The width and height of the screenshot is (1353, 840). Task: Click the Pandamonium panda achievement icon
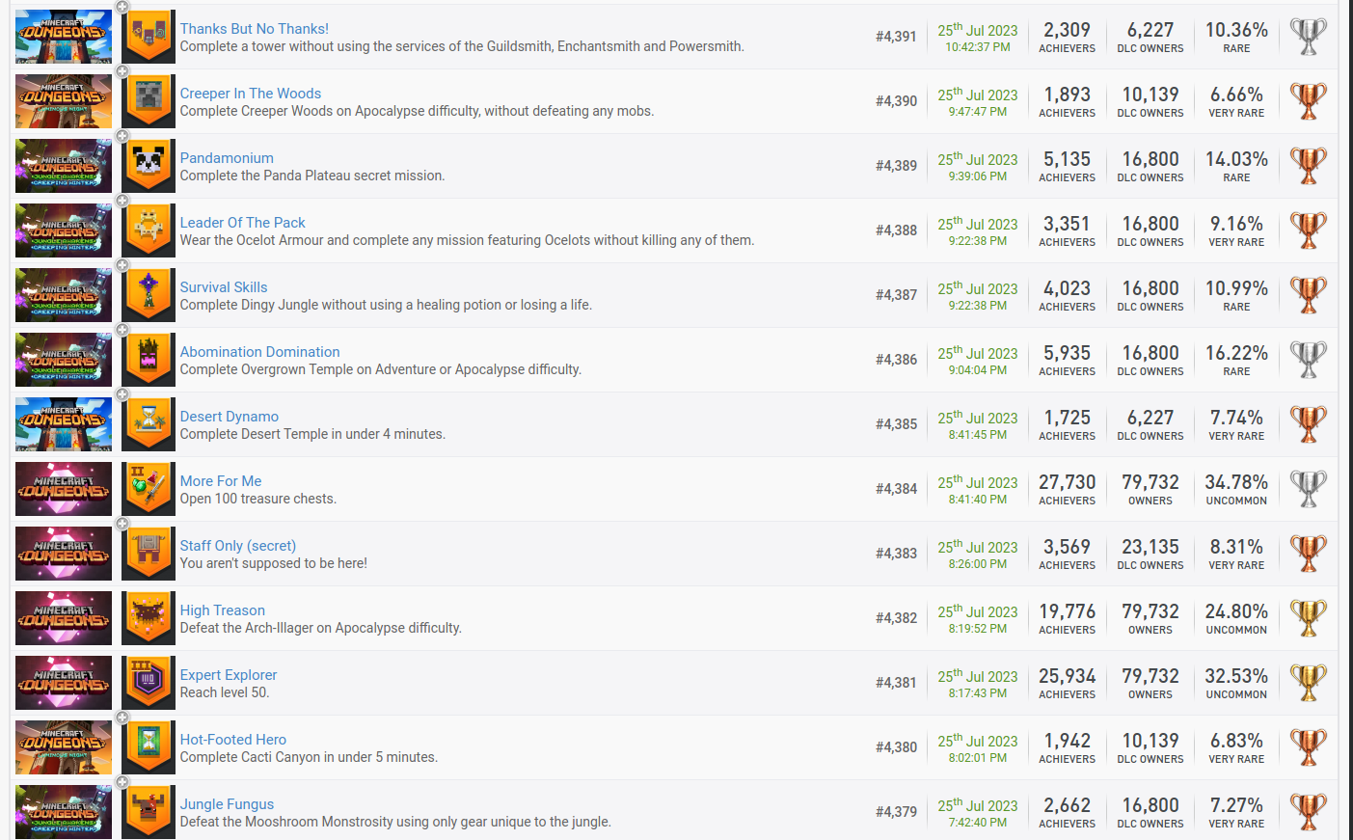point(149,166)
